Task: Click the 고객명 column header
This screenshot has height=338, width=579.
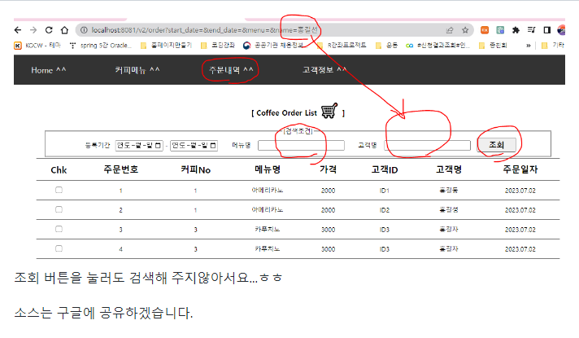Action: tap(449, 169)
